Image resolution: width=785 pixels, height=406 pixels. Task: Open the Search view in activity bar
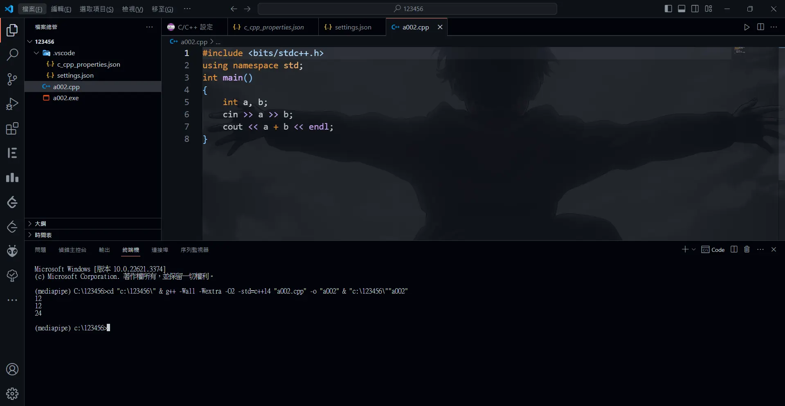(x=12, y=54)
